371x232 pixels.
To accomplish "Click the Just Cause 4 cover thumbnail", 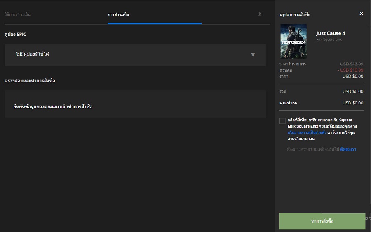I will [x=294, y=41].
